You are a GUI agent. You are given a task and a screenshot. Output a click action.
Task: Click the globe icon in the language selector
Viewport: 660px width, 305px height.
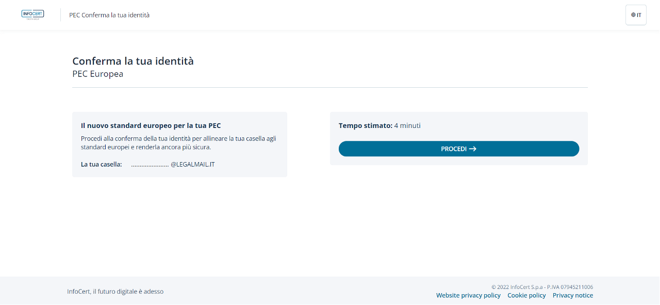point(633,15)
